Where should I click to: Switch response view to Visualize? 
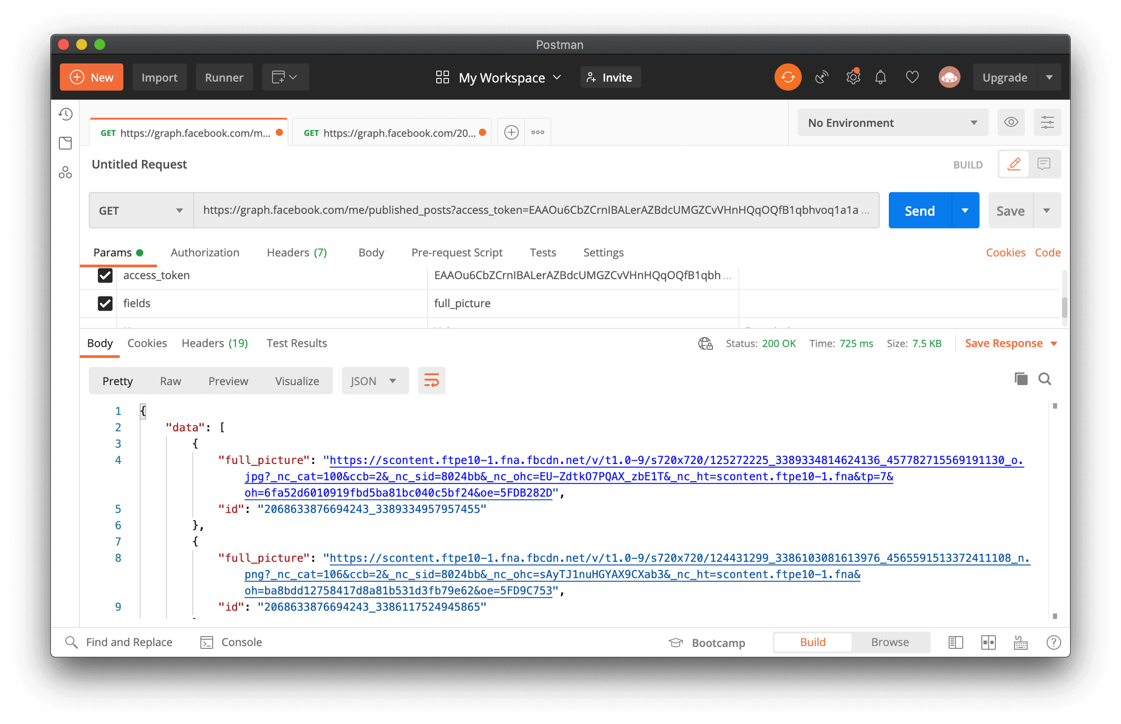point(297,381)
